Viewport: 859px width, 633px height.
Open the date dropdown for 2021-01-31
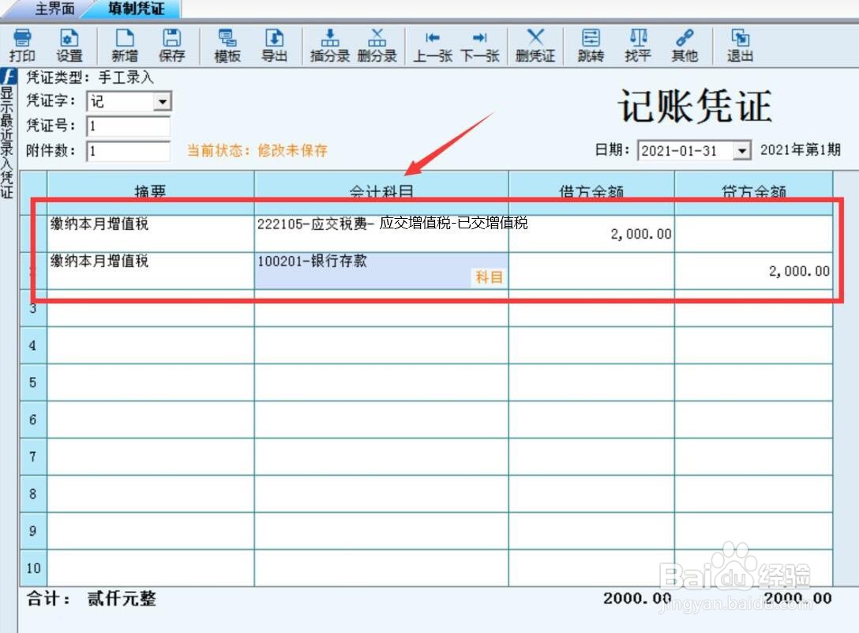[741, 149]
